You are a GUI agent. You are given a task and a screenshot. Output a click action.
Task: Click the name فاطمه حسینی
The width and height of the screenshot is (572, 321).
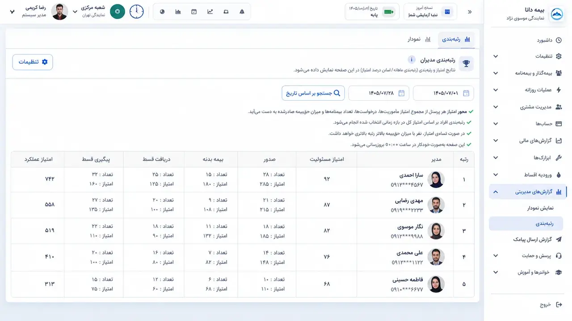[408, 280]
